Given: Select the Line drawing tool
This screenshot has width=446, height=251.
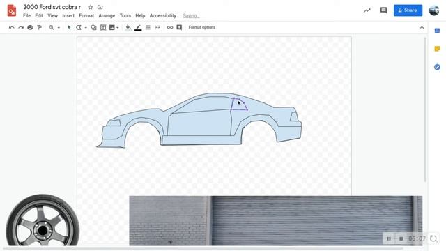Looking at the screenshot, I should point(79,28).
